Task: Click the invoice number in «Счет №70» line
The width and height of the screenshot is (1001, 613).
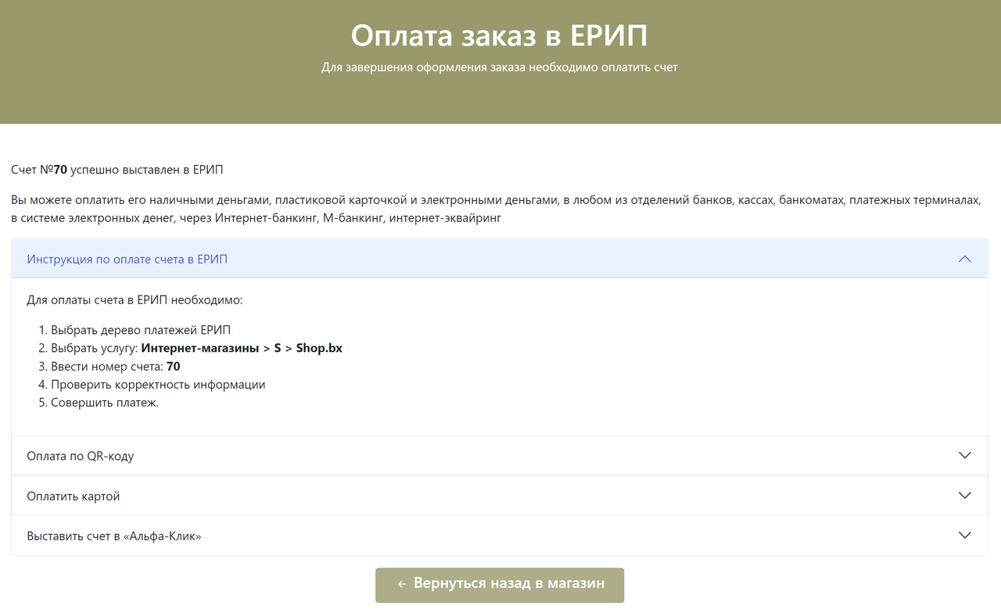Action: [60, 170]
